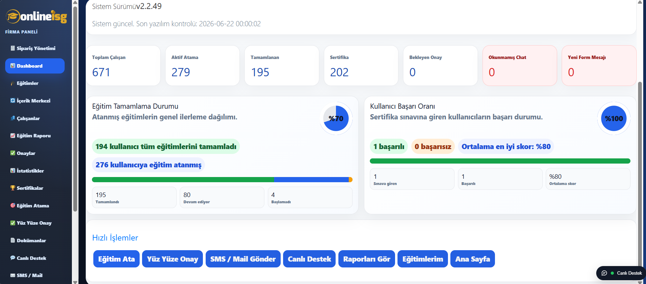
Task: Click the training completion progress bar
Action: coord(222,179)
